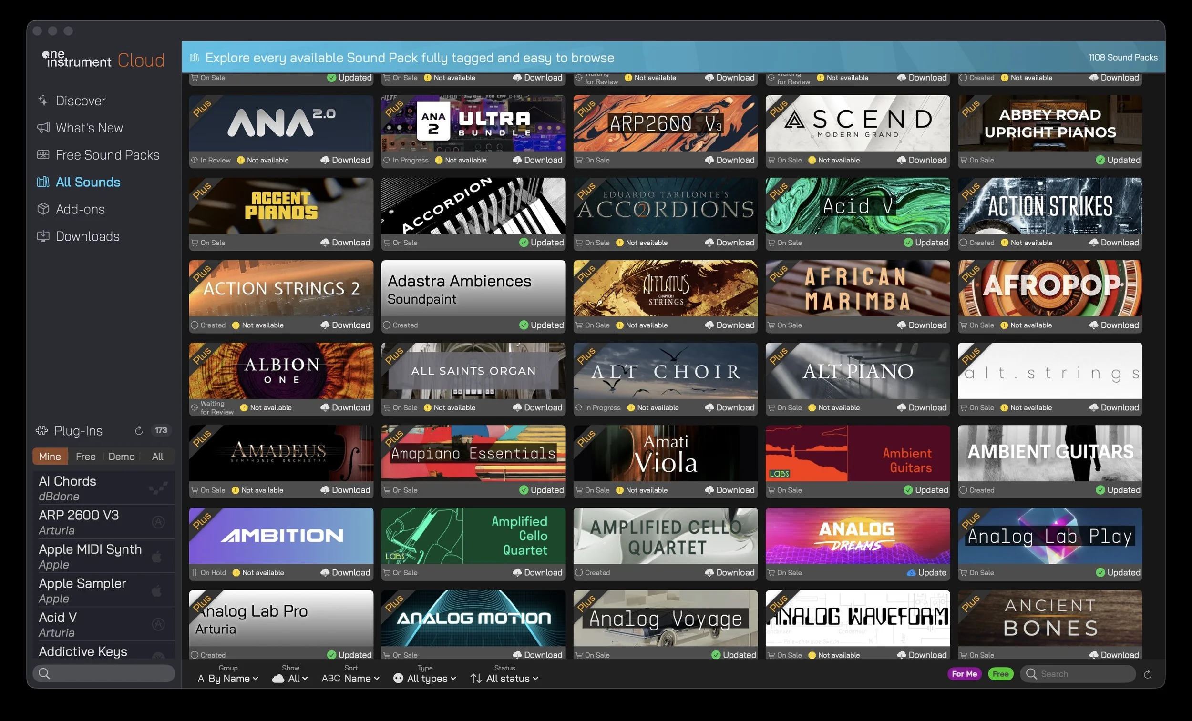This screenshot has height=721, width=1192.
Task: Click the refresh icon beside the Search field
Action: 1148,674
